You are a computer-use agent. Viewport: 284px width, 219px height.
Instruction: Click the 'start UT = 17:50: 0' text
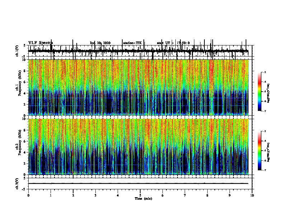(173, 43)
